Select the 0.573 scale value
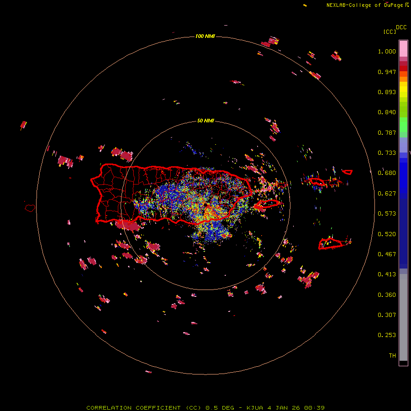Viewport: 411px width, 411px height. [387, 214]
